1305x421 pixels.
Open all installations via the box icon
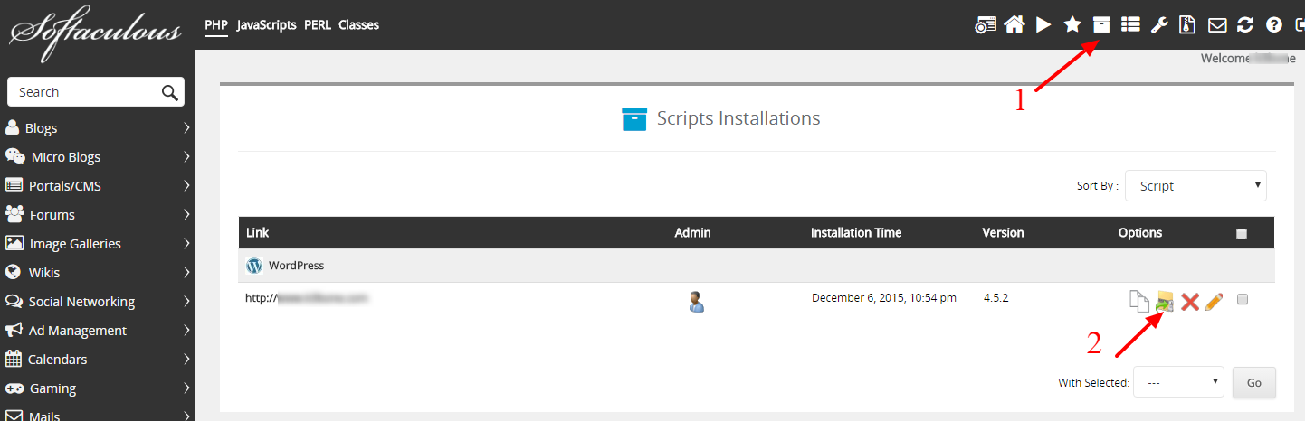(1101, 25)
